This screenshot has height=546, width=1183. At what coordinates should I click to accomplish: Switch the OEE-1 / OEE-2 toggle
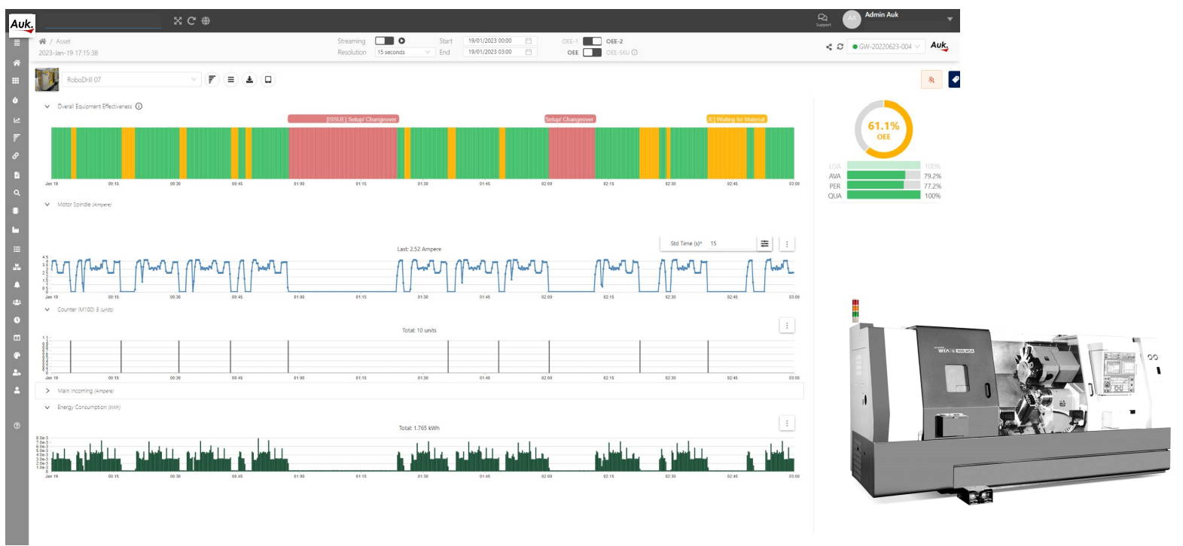click(x=592, y=41)
